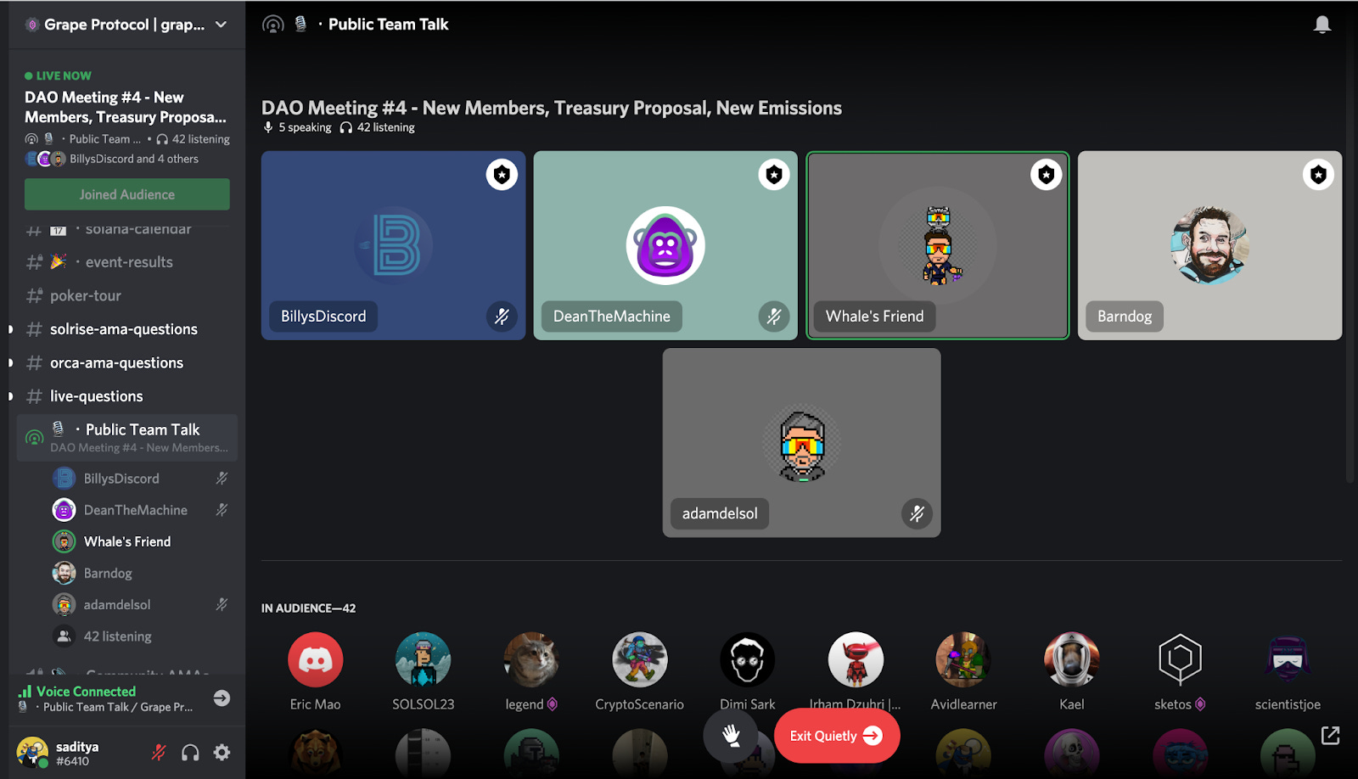This screenshot has height=779, width=1358.
Task: Click the BillysDiscord speaker tile
Action: pos(393,245)
